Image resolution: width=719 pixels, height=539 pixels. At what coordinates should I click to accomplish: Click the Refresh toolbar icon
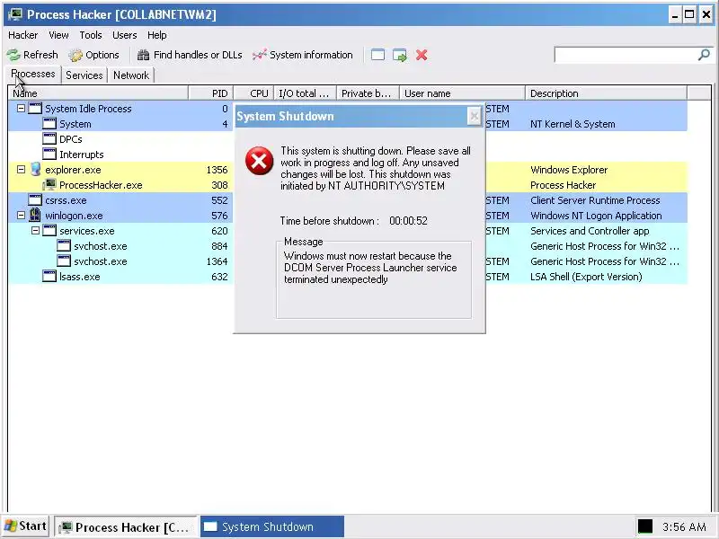pos(13,55)
